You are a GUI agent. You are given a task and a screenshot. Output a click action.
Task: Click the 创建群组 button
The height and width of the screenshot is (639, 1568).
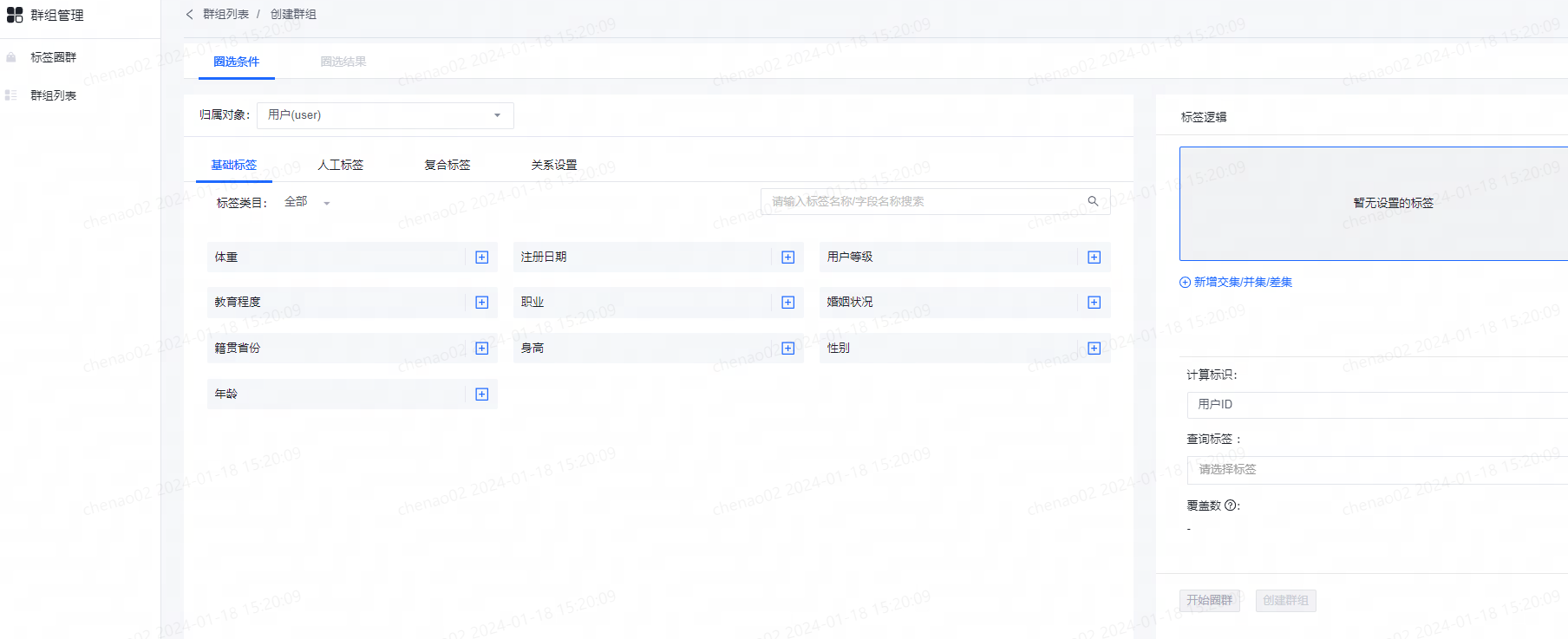coord(1285,601)
